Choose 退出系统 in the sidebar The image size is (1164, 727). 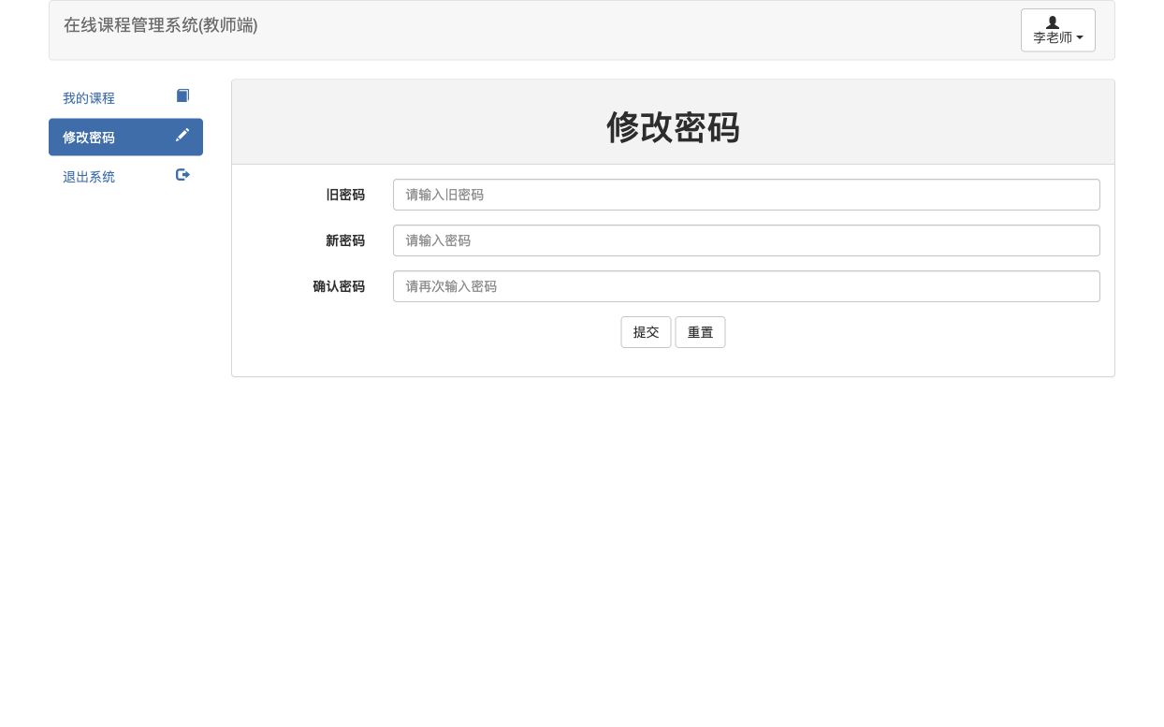click(x=125, y=177)
